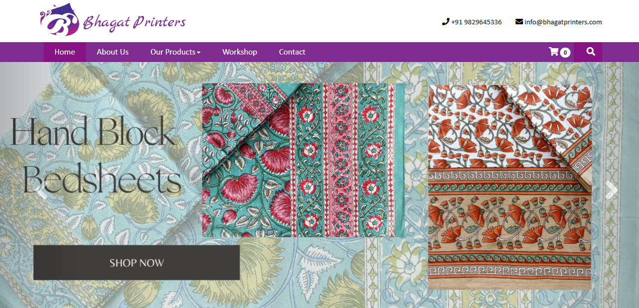
Task: Expand the Our Products dropdown
Action: point(175,52)
